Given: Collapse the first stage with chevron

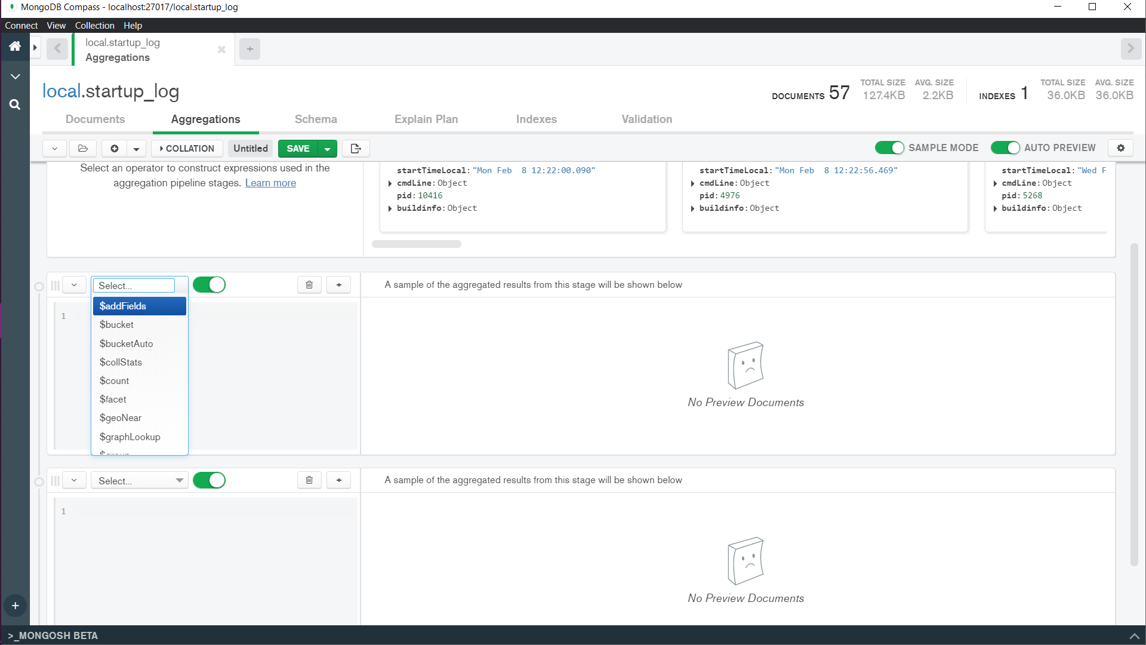Looking at the screenshot, I should click(74, 285).
